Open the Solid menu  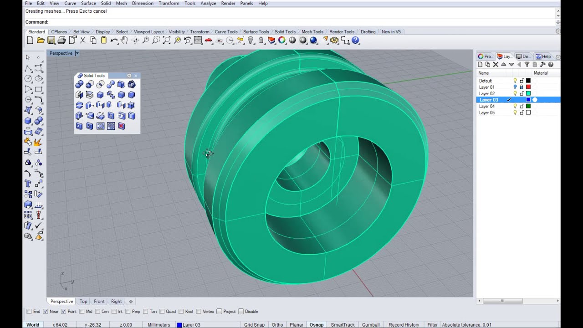(106, 3)
